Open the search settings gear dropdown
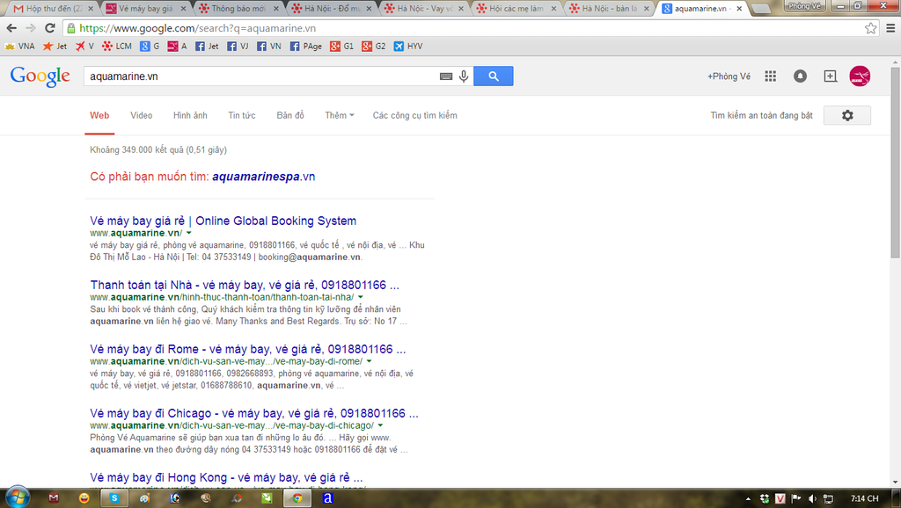901x508 pixels. point(847,115)
